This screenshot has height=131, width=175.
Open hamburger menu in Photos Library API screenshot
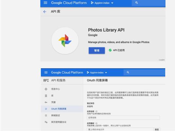(x=45, y=3)
